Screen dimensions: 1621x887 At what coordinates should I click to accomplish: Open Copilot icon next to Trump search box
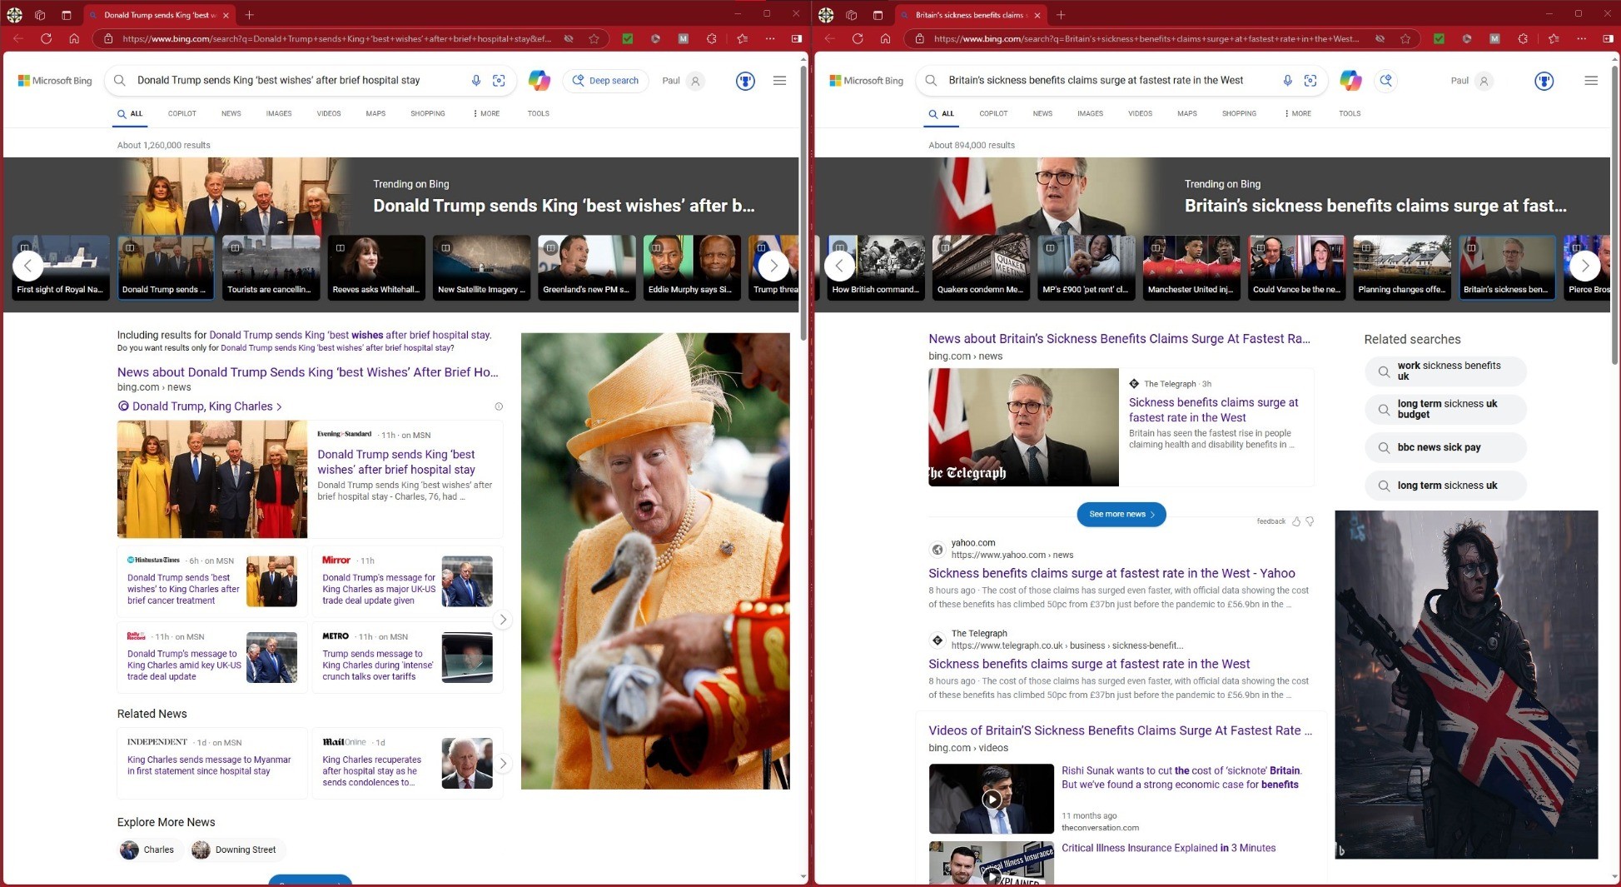540,81
